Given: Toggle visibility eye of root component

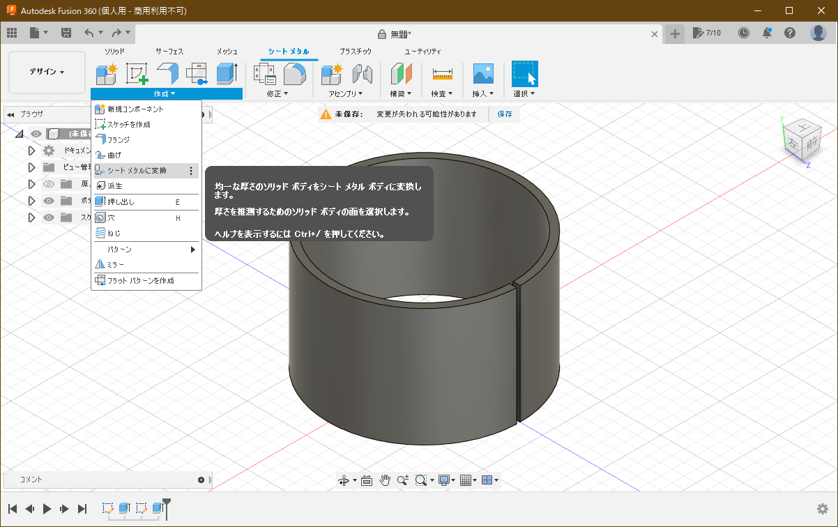Looking at the screenshot, I should pos(36,134).
